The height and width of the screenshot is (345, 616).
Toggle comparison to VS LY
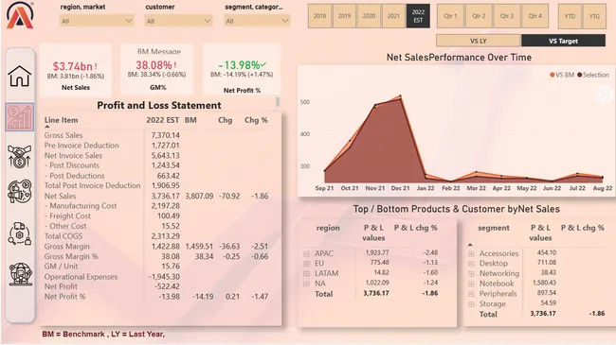(x=478, y=41)
